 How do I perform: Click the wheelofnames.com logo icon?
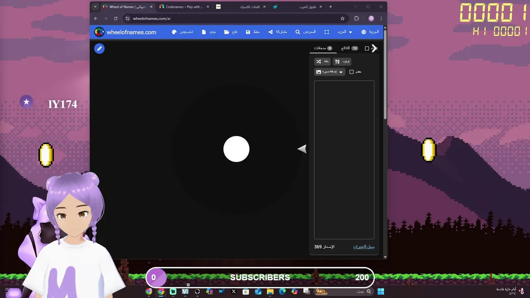point(99,32)
